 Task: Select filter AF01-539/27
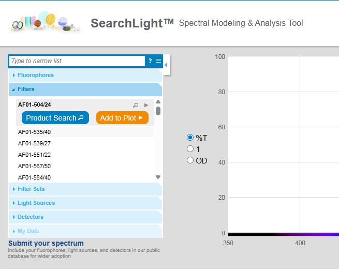[x=85, y=143]
